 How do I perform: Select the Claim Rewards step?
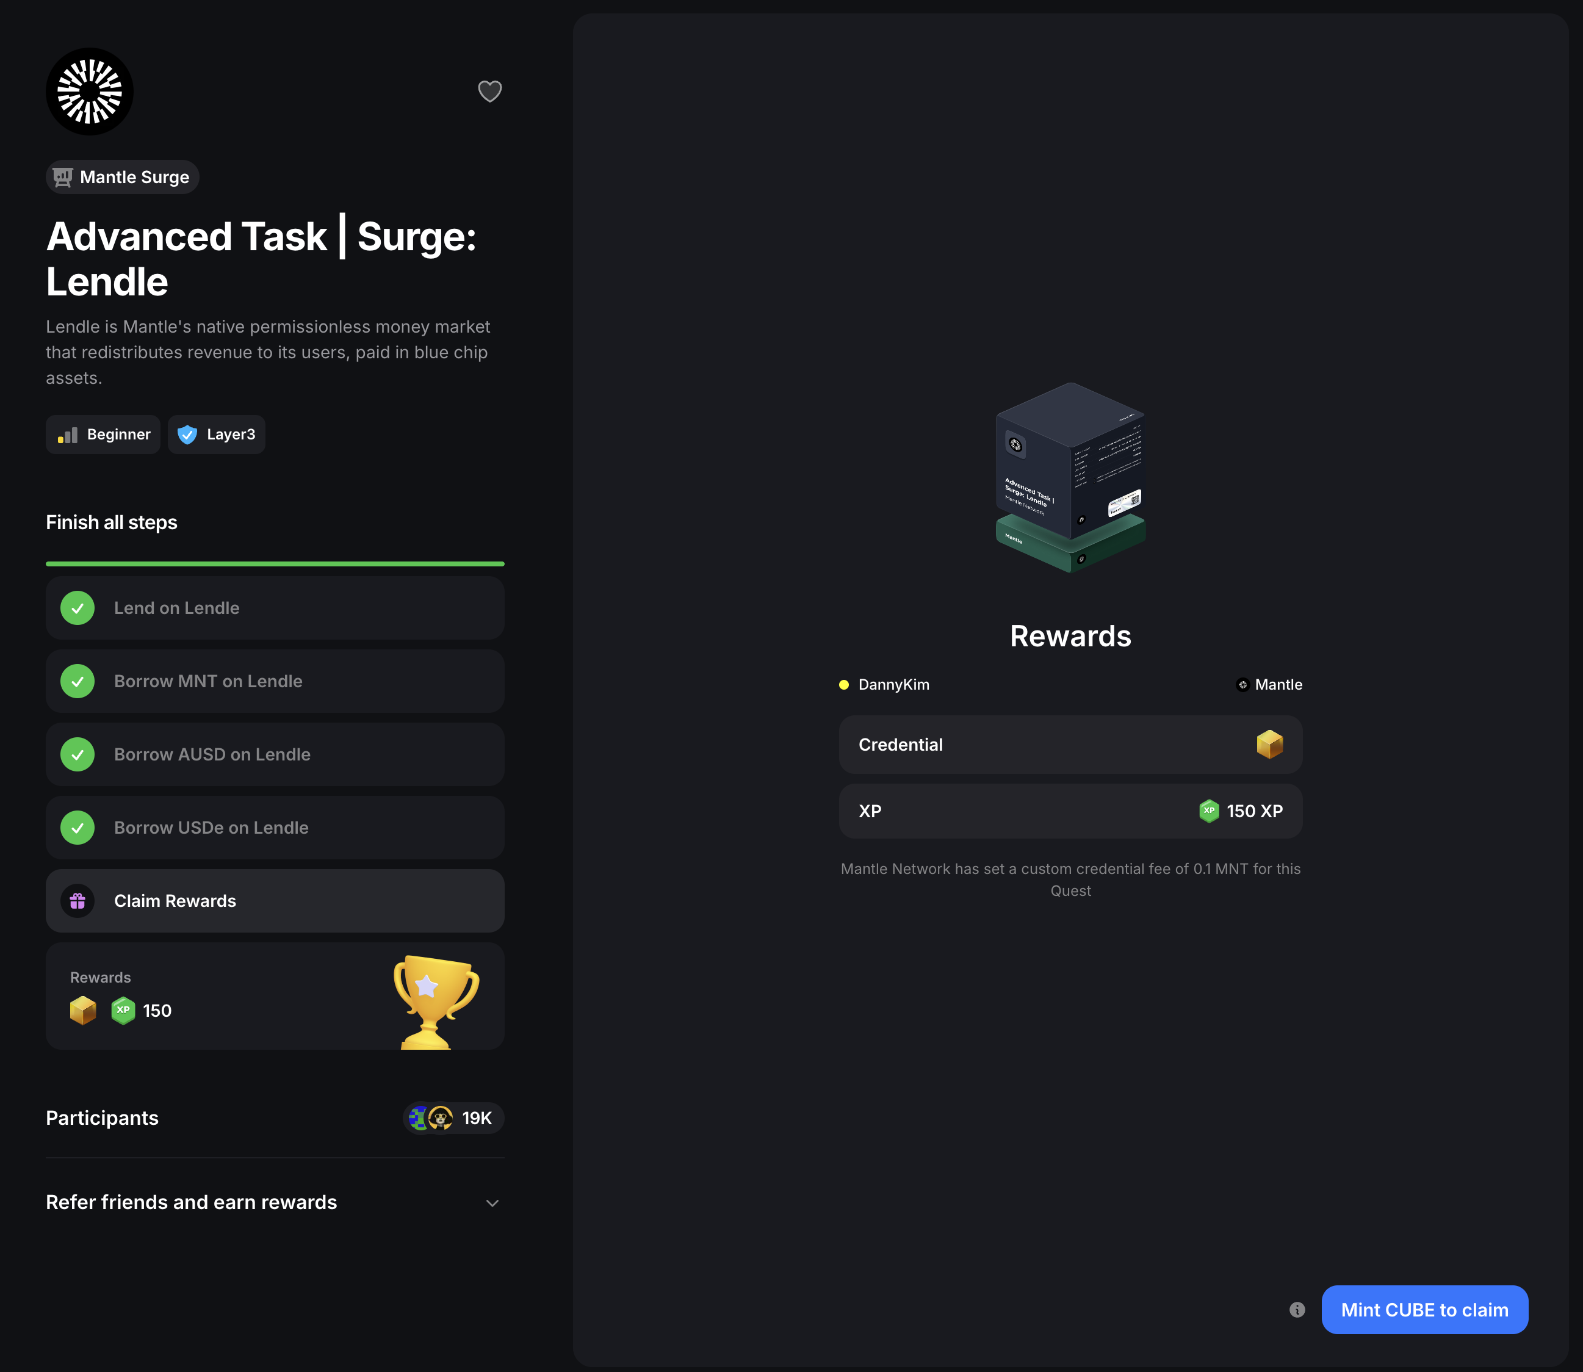click(275, 901)
